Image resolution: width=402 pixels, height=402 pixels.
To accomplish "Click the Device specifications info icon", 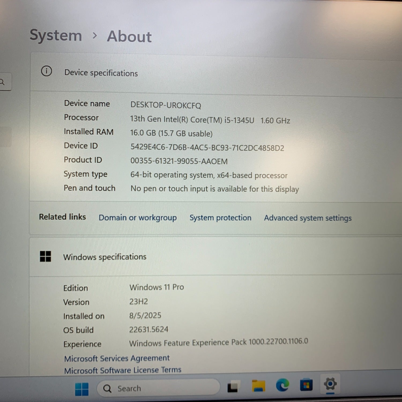I will coord(47,71).
